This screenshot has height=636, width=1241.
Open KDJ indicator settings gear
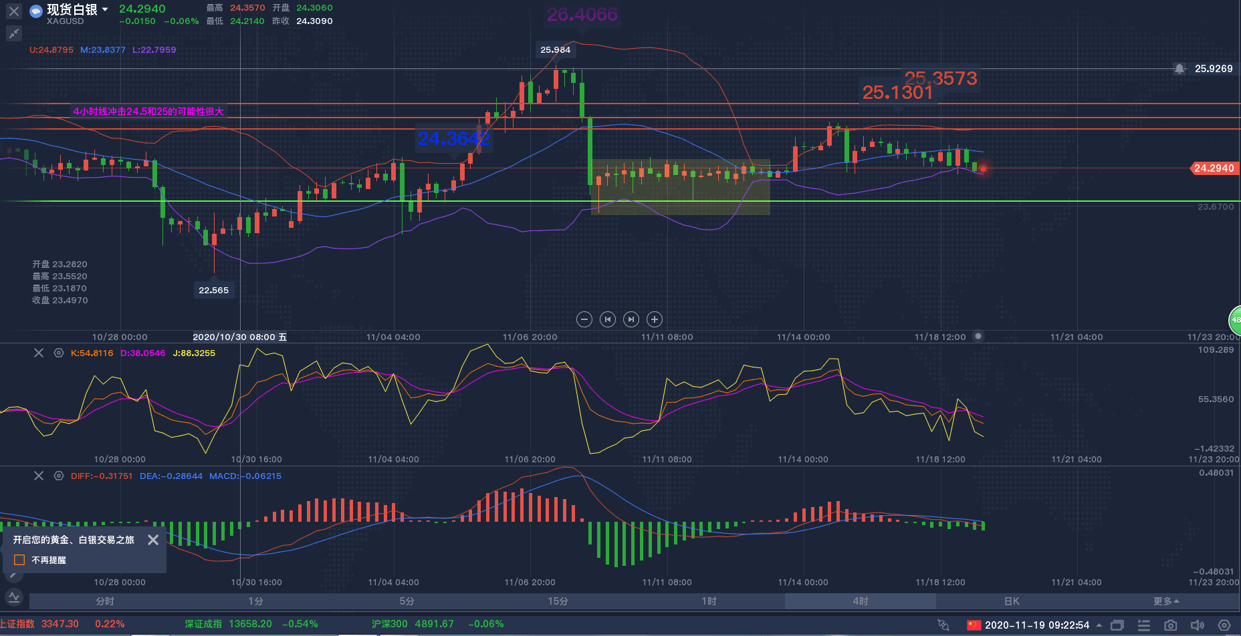tap(59, 353)
